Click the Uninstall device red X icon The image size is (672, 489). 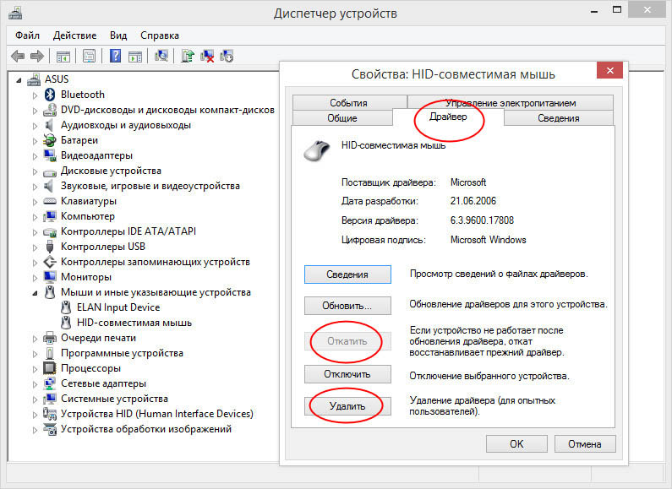tap(207, 56)
